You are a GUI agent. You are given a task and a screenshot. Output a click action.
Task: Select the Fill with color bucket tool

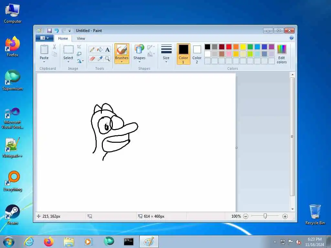pos(100,49)
